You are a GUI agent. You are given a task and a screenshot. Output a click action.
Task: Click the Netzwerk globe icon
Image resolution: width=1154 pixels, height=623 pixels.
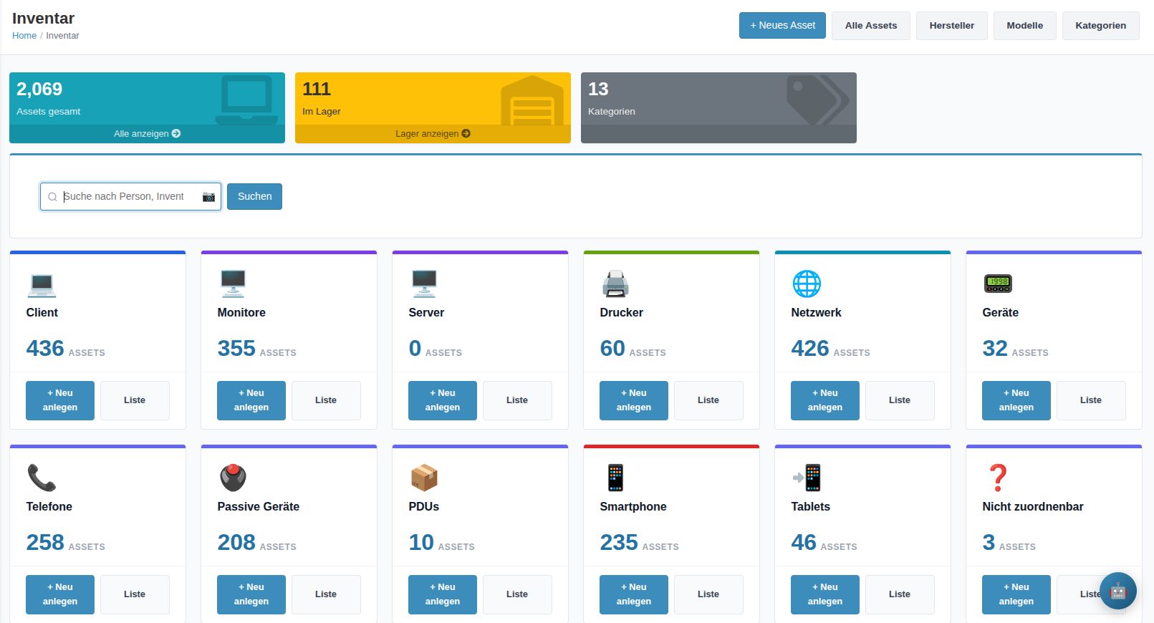pos(807,284)
